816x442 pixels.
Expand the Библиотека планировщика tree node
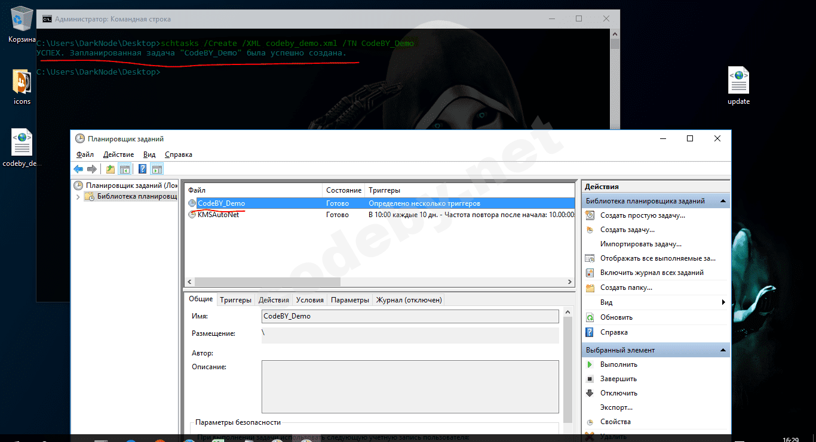tap(78, 197)
